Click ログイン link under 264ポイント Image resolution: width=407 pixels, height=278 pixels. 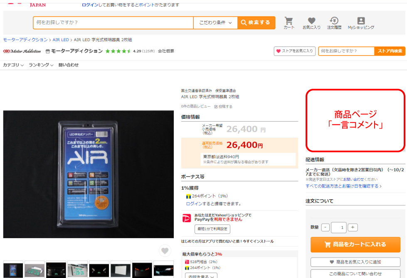click(194, 204)
